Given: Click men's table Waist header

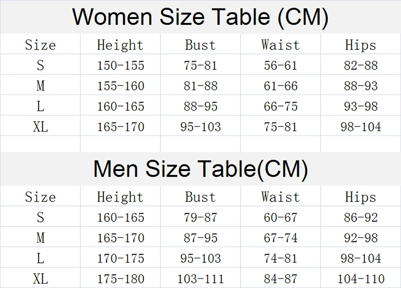Looking at the screenshot, I should coord(281,197).
